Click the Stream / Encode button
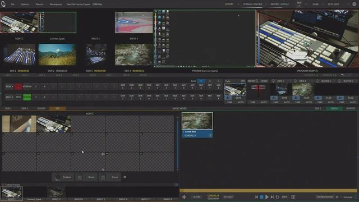The width and height of the screenshot is (359, 202). point(253,4)
